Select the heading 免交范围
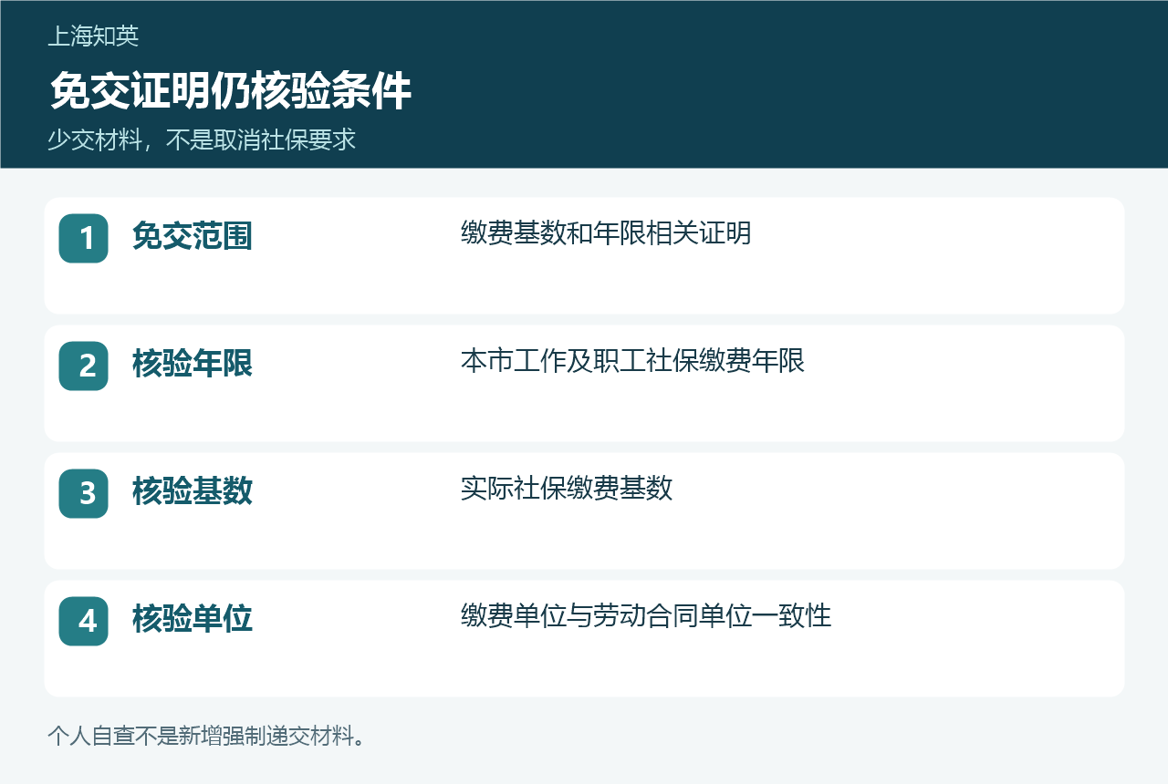The width and height of the screenshot is (1168, 784). (x=193, y=237)
